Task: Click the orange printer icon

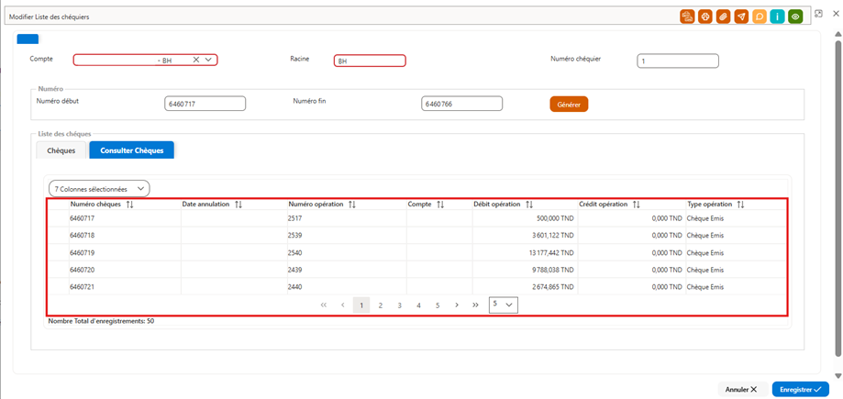Action: pyautogui.click(x=705, y=17)
